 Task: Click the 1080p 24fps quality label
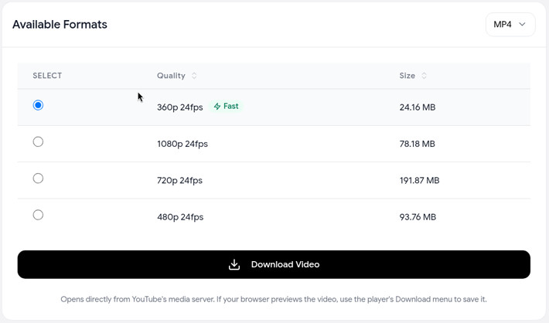point(182,144)
